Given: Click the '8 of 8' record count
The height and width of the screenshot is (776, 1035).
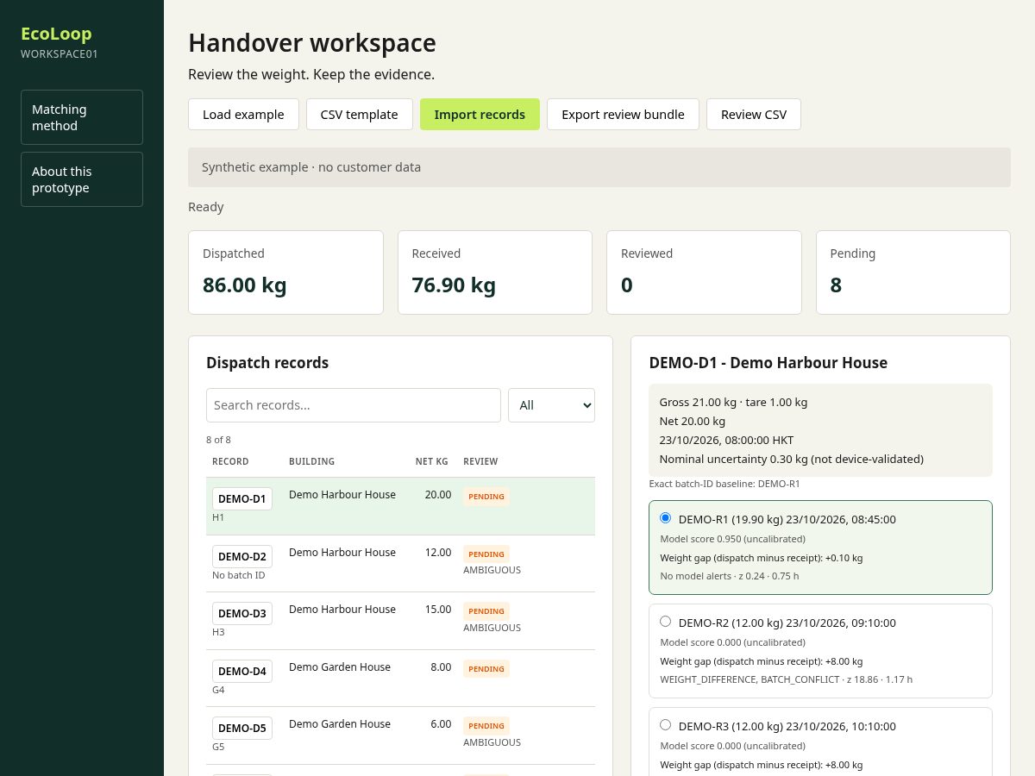Looking at the screenshot, I should [218, 440].
